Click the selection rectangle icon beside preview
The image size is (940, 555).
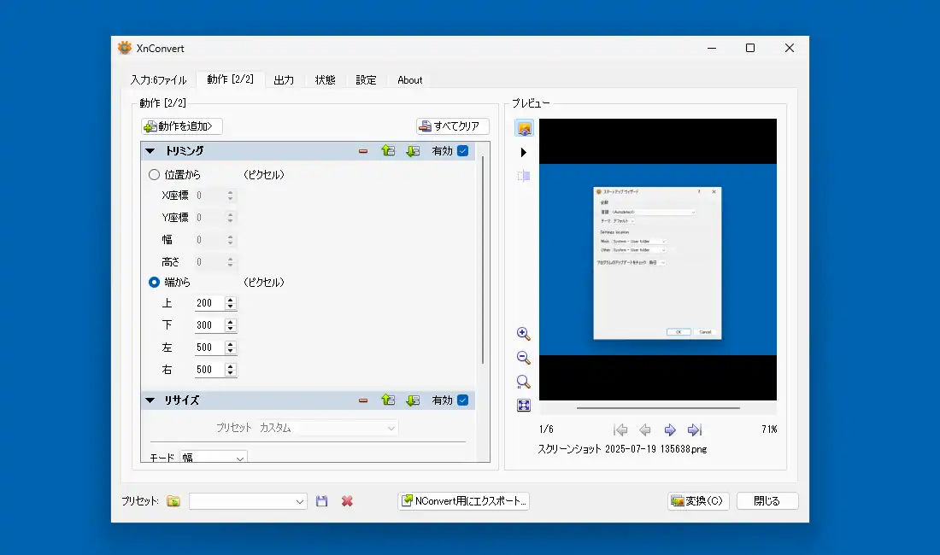tap(523, 175)
